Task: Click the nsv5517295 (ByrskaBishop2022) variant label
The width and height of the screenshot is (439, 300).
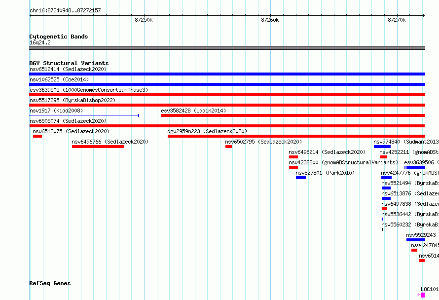Action: [73, 100]
